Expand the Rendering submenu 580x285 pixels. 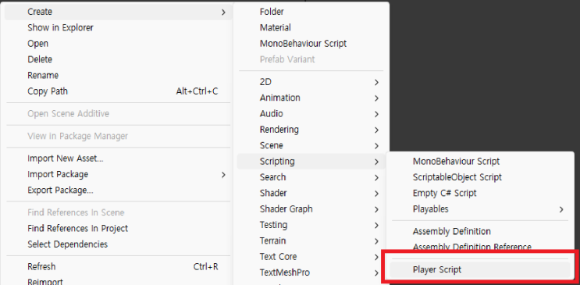pos(311,130)
